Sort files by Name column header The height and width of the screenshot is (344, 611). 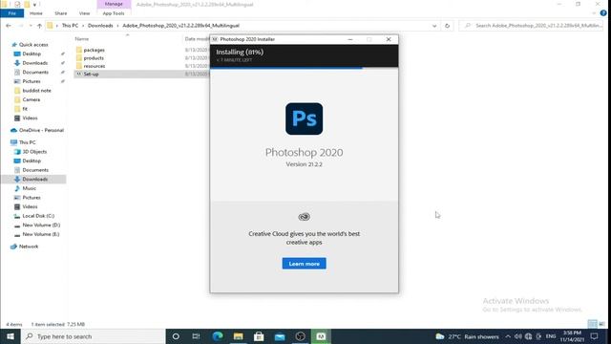82,39
